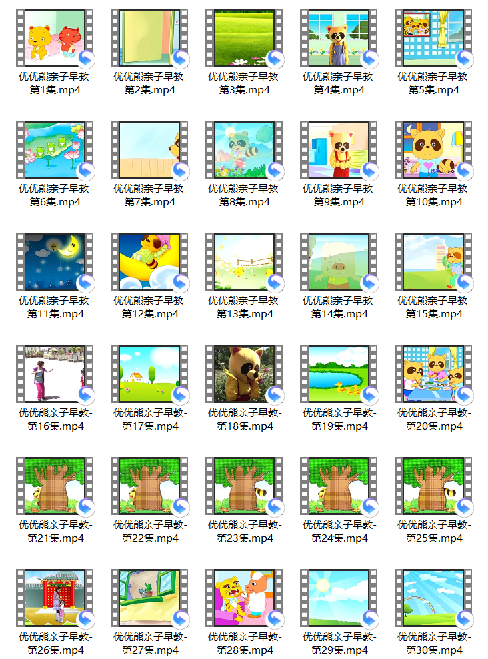The image size is (488, 659).
Task: Select the 第6集.mp4 frog pond icon
Action: click(55, 150)
